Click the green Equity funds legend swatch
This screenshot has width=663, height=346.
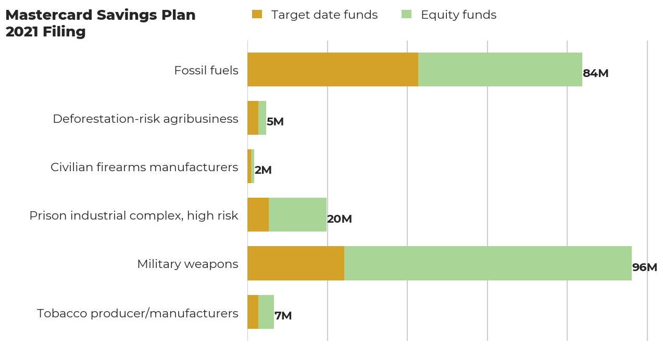[406, 15]
